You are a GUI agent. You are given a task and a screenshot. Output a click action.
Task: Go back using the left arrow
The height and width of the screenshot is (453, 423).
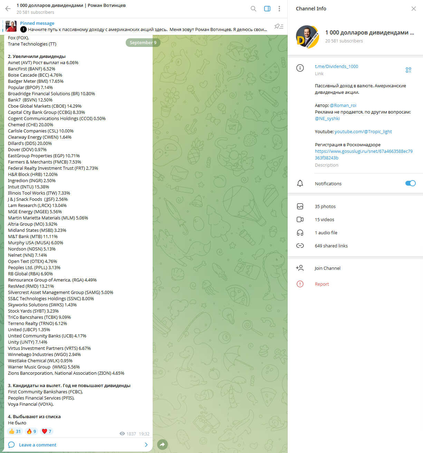(x=8, y=9)
